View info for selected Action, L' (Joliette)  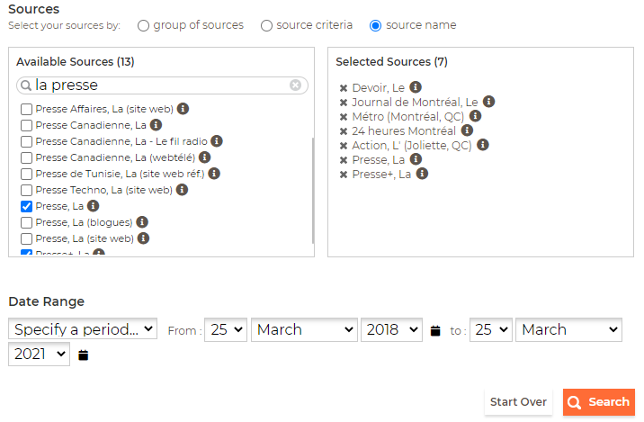483,145
